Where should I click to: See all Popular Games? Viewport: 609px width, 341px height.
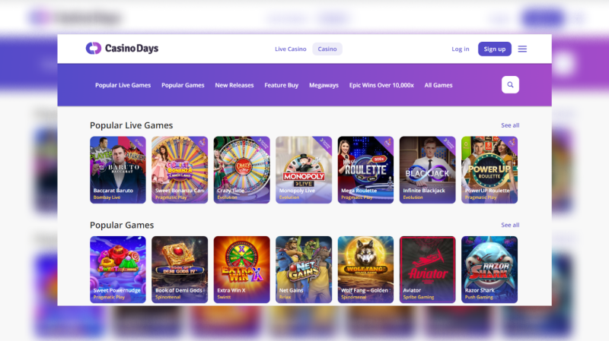pos(510,226)
